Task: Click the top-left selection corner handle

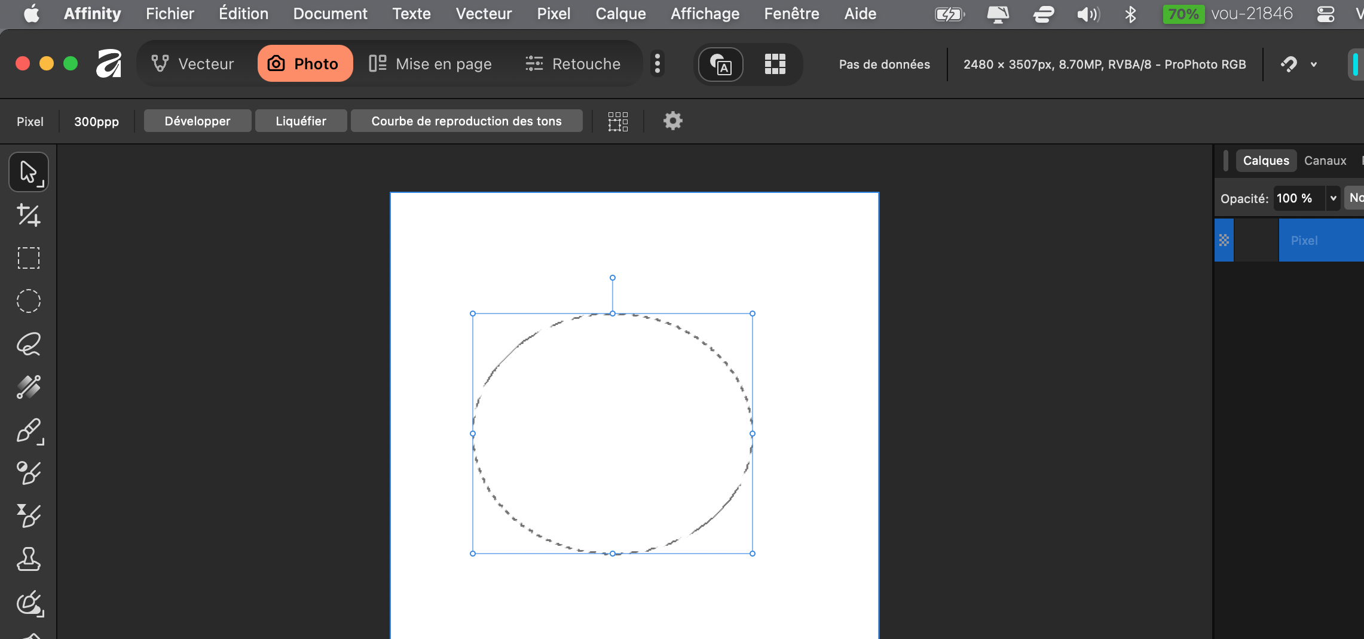Action: coord(473,314)
